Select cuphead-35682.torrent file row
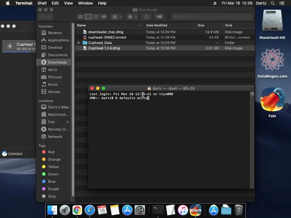Viewport: 291px width, 218px height. pos(165,37)
